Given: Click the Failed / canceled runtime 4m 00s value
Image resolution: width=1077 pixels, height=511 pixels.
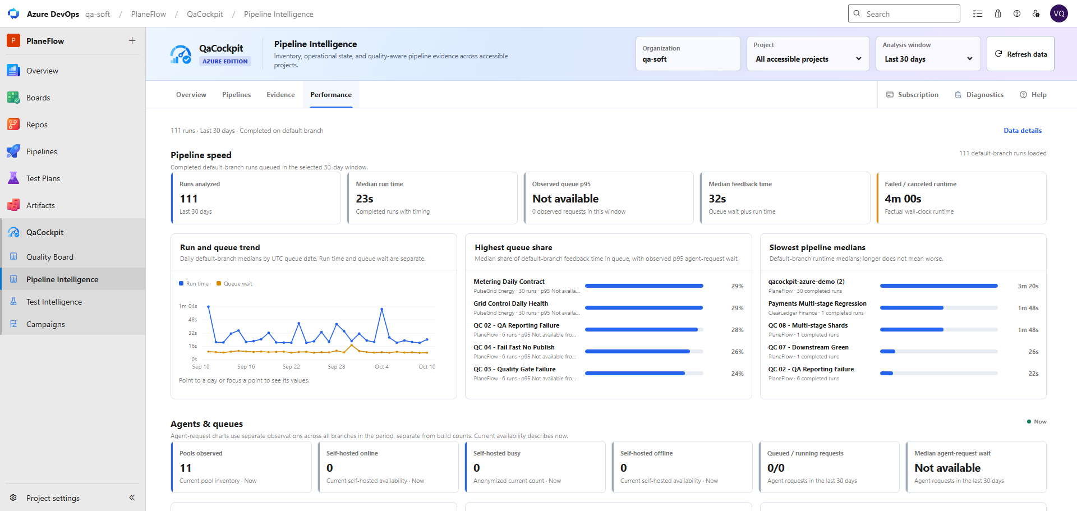Looking at the screenshot, I should coord(903,199).
